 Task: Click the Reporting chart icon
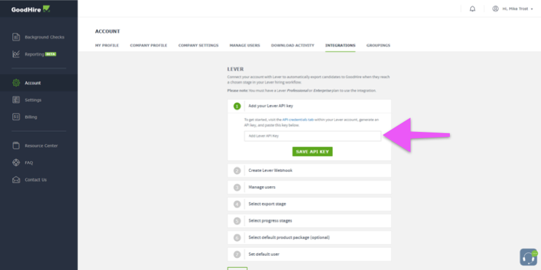tap(16, 54)
